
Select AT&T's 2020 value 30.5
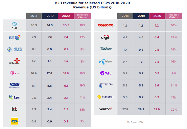[66, 25]
